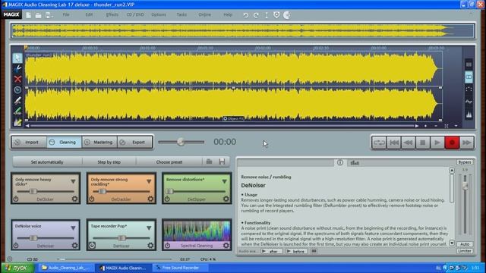Toggle Bypass for effects
Screen dimensions: 486x273
464,162
